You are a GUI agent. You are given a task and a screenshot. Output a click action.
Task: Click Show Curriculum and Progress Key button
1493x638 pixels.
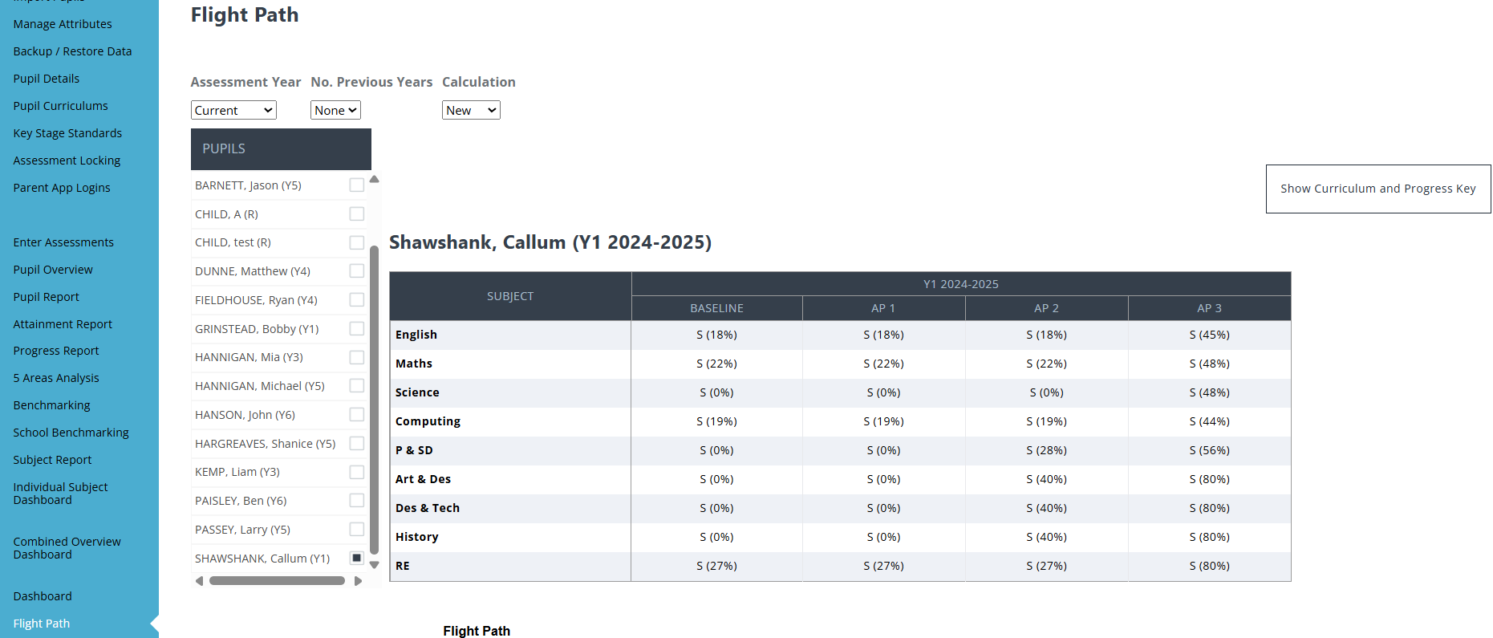click(x=1377, y=189)
